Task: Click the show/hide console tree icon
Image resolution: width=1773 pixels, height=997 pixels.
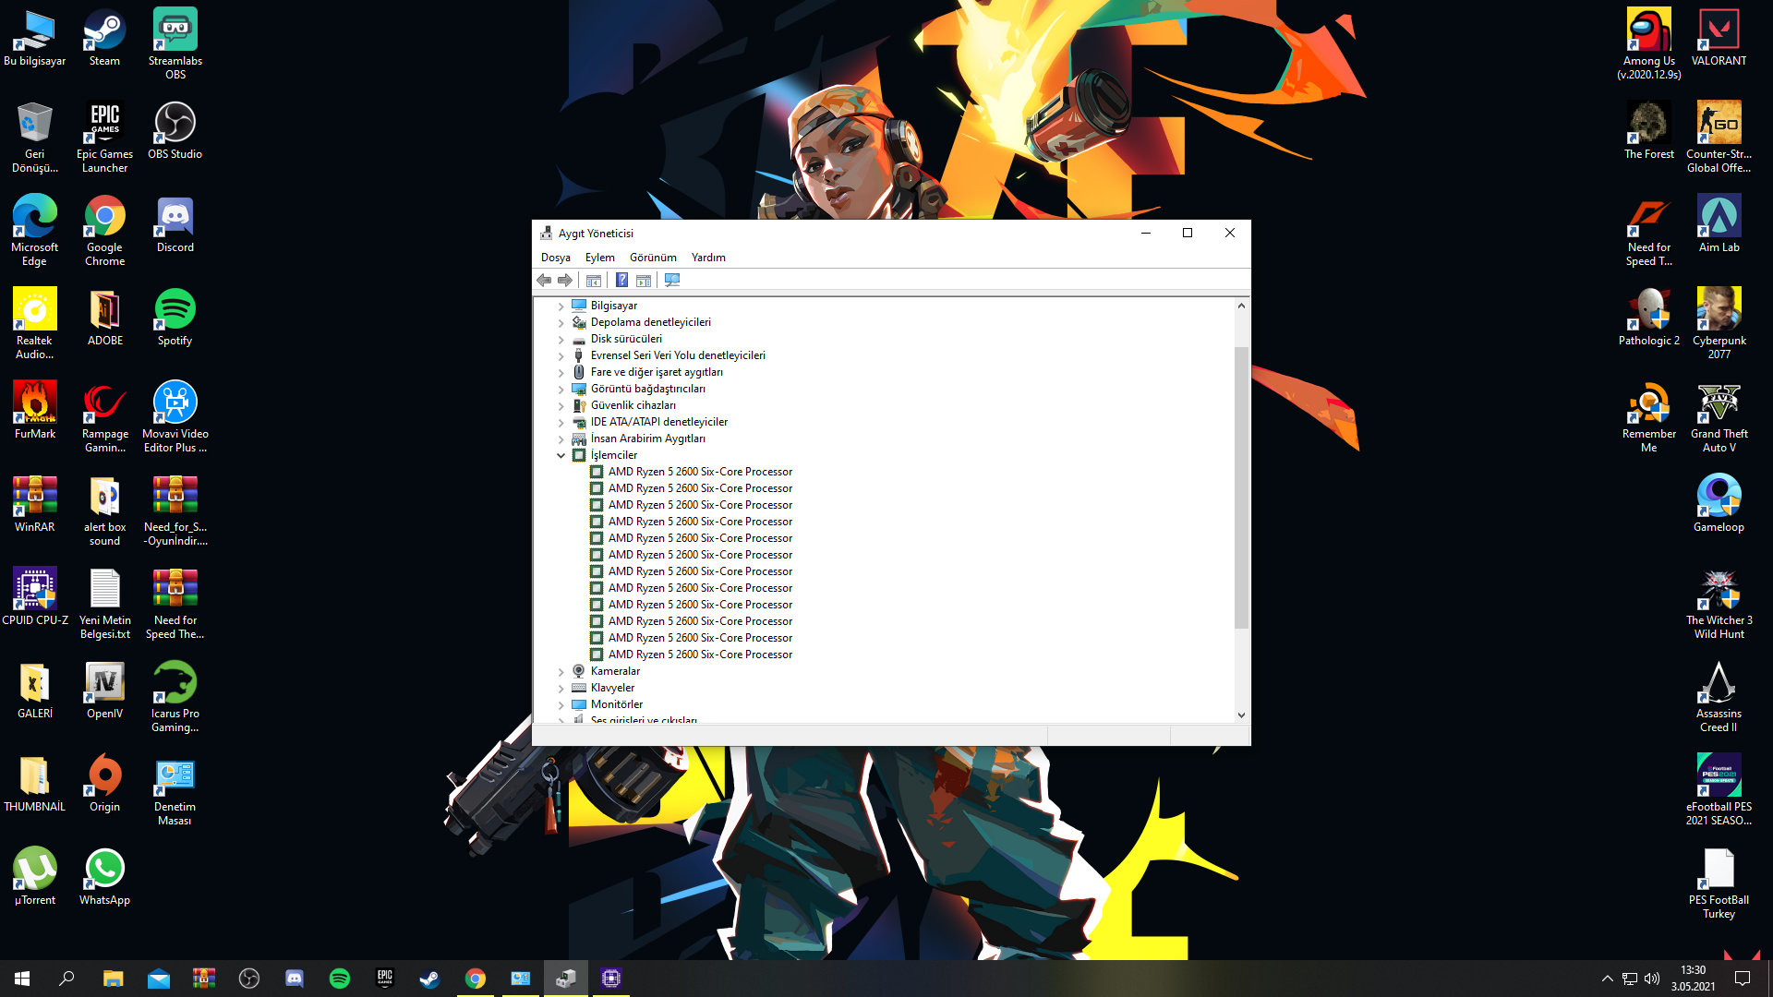Action: pyautogui.click(x=594, y=280)
